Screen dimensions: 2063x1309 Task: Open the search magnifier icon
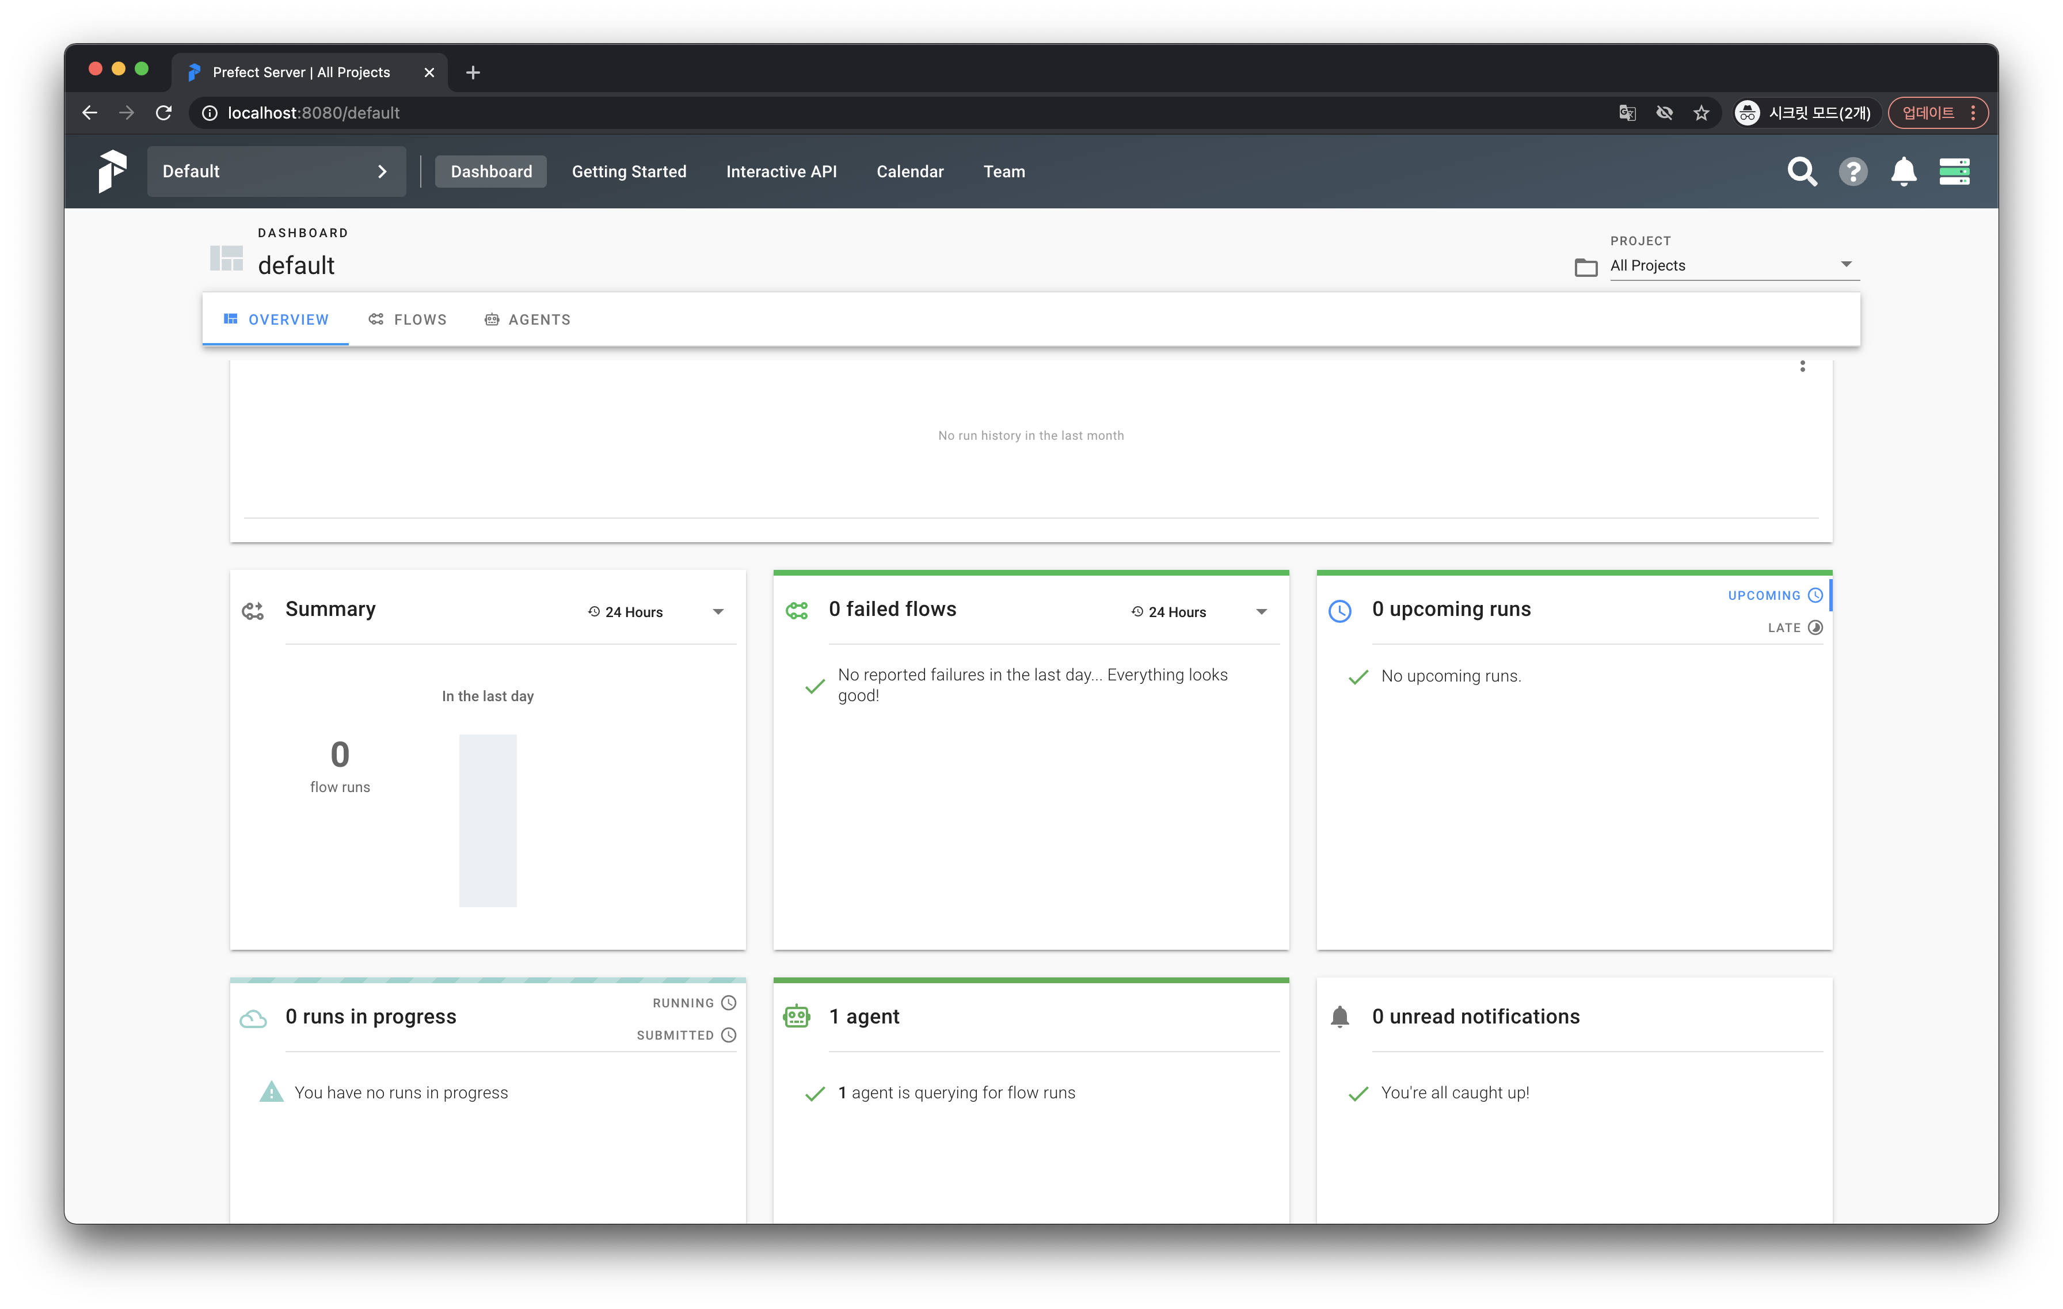(1802, 172)
